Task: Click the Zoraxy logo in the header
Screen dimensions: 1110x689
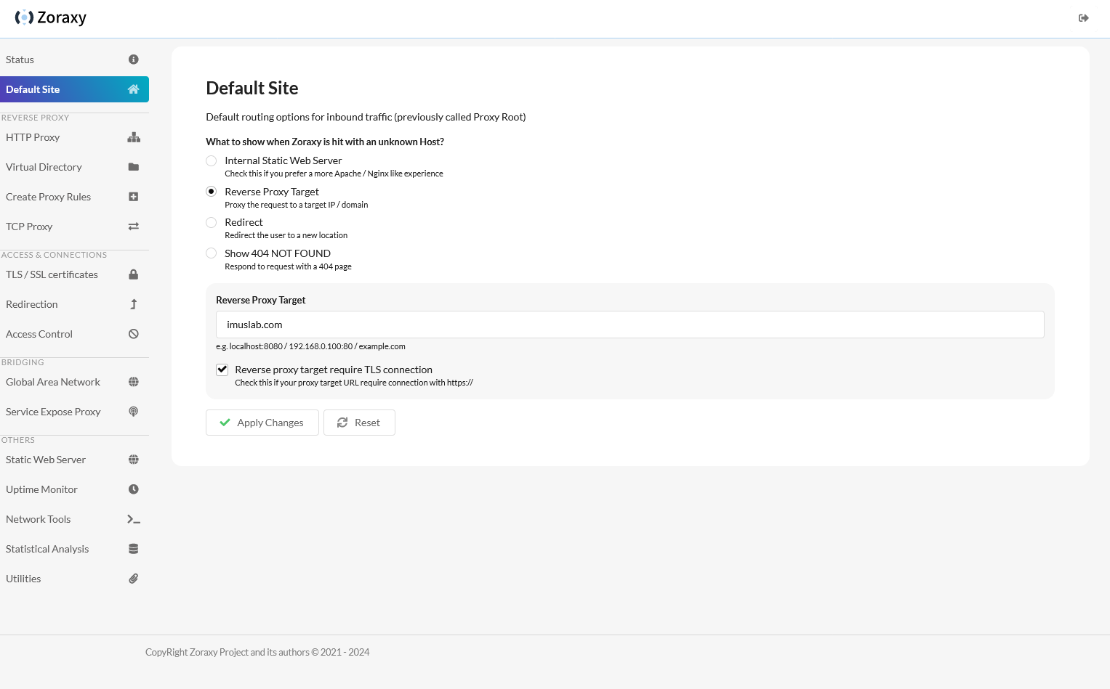Action: pyautogui.click(x=51, y=17)
